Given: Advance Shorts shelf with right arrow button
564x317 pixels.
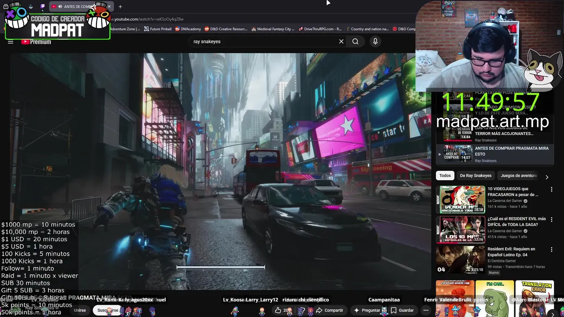Looking at the screenshot, I should pyautogui.click(x=553, y=313).
